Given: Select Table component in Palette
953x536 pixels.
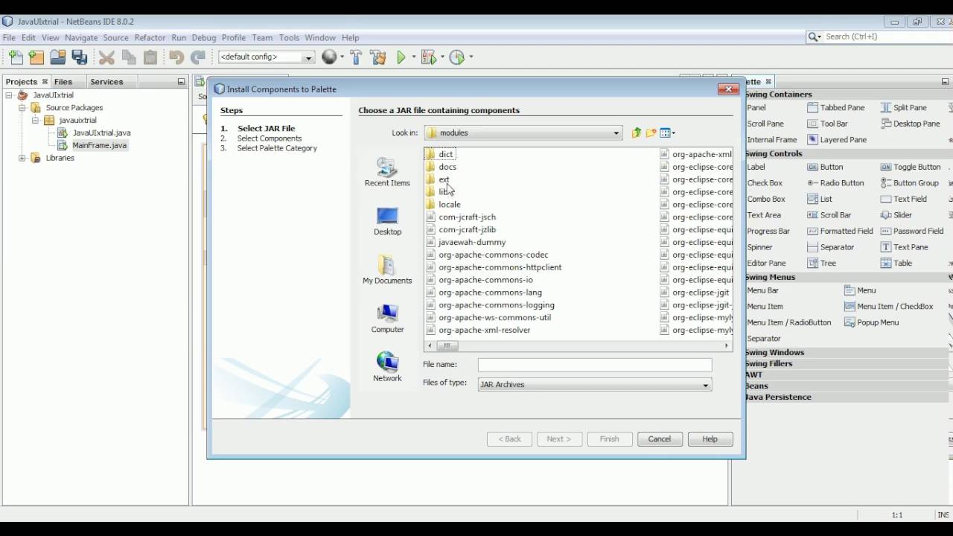Looking at the screenshot, I should [896, 264].
